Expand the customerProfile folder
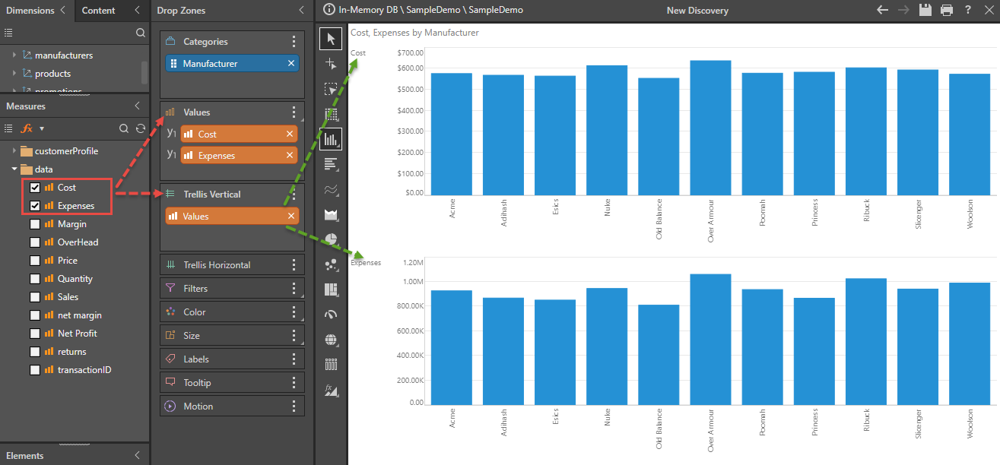This screenshot has width=1000, height=465. point(14,151)
